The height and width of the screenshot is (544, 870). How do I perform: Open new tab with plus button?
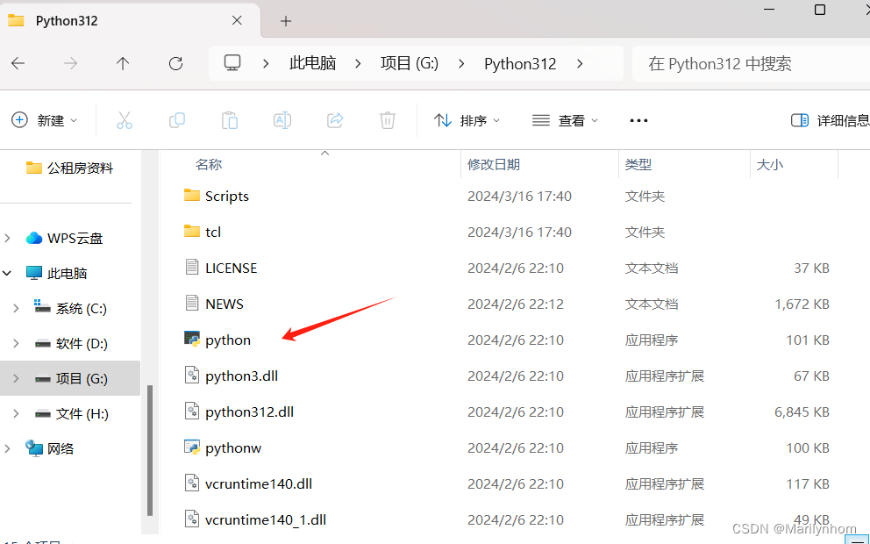coord(286,21)
